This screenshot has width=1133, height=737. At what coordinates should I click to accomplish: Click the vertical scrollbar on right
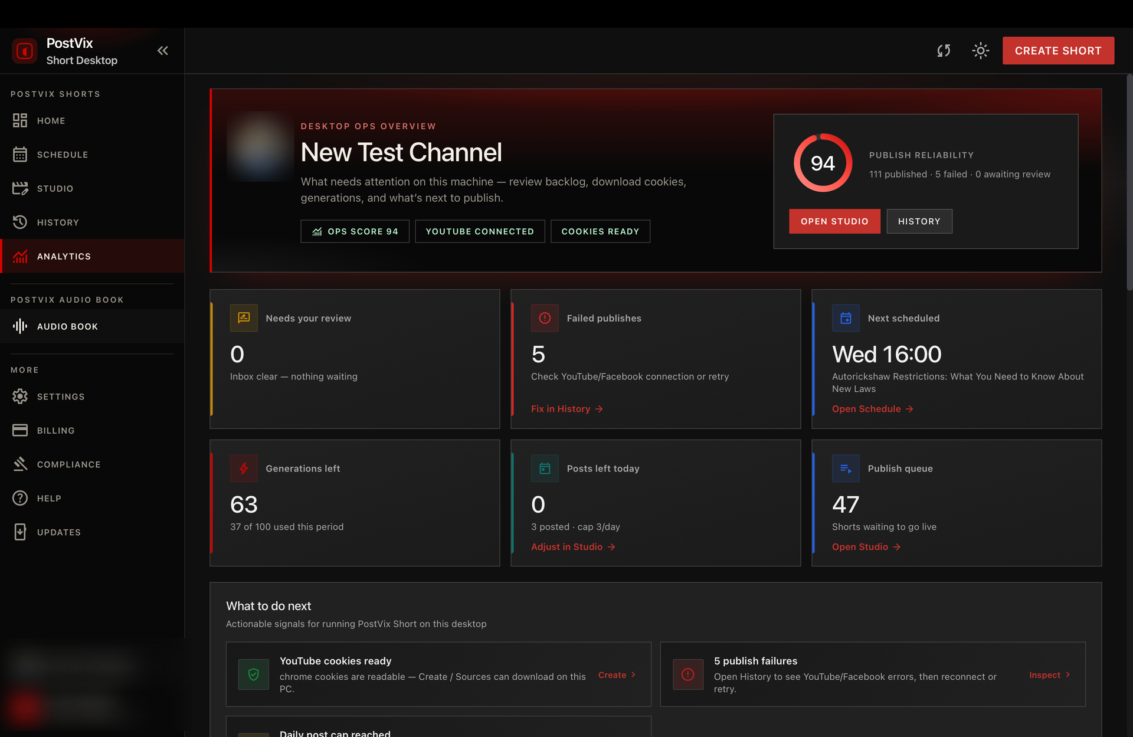click(1129, 183)
